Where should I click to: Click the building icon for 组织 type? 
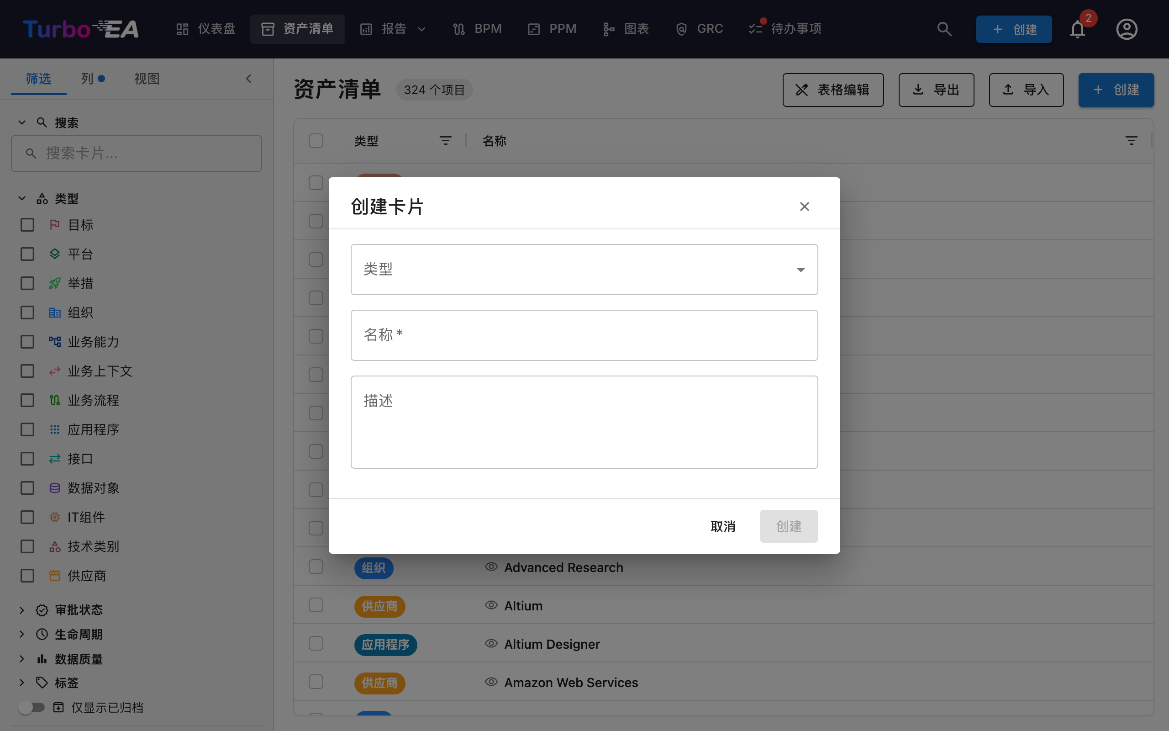coord(55,313)
